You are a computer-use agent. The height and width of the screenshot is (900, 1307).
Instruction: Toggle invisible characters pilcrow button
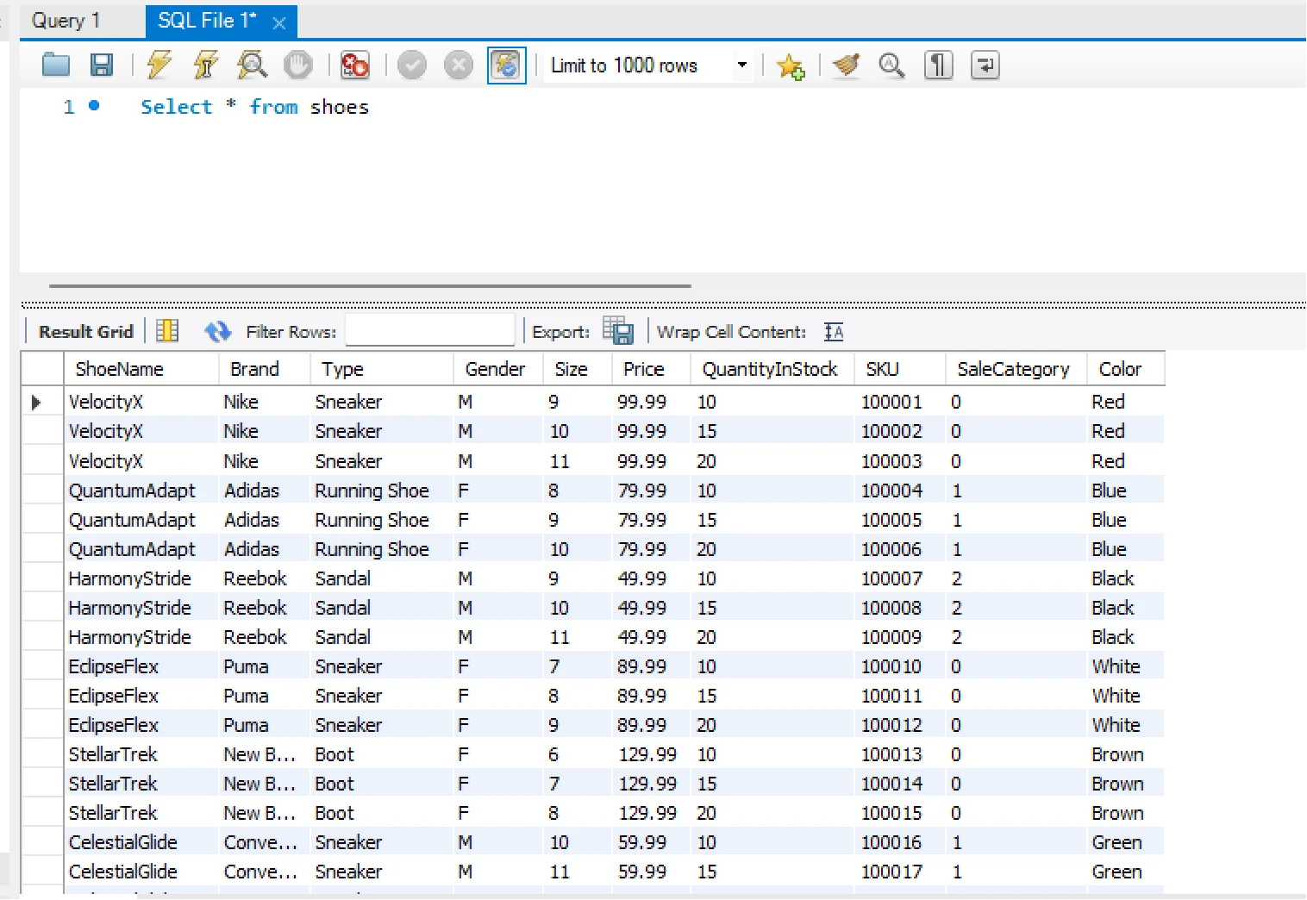coord(938,66)
